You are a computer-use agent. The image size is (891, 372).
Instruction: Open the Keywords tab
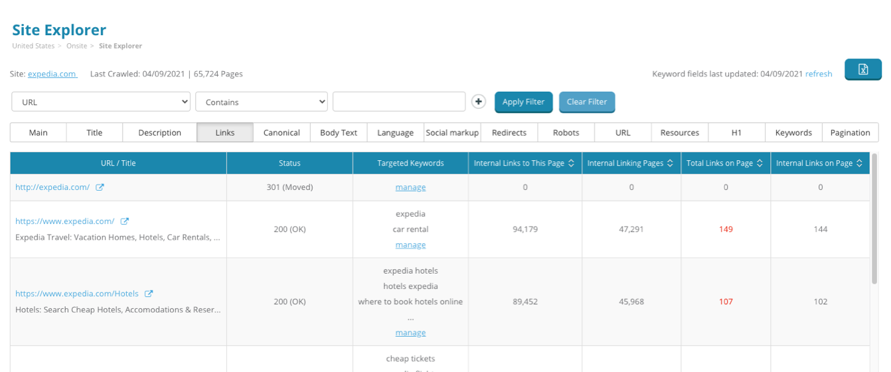[x=793, y=133]
